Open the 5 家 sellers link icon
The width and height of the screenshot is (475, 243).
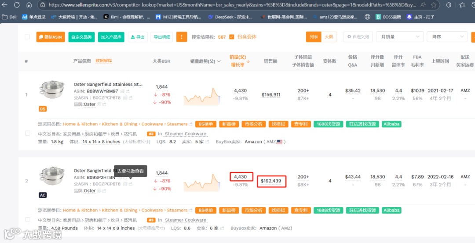coord(208,142)
